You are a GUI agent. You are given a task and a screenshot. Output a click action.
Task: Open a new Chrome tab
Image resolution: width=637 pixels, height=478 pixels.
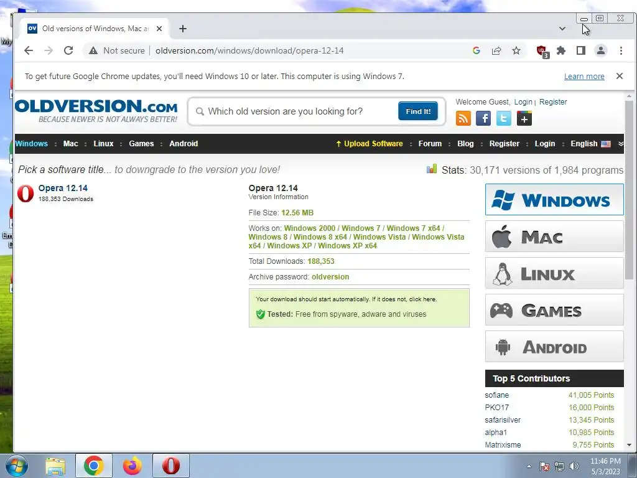coord(183,29)
